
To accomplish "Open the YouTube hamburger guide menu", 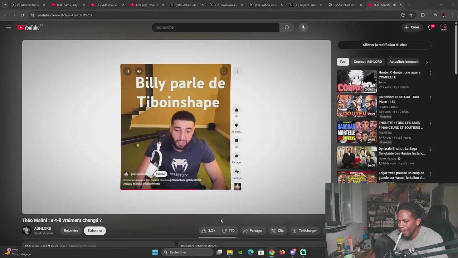I will click(9, 27).
